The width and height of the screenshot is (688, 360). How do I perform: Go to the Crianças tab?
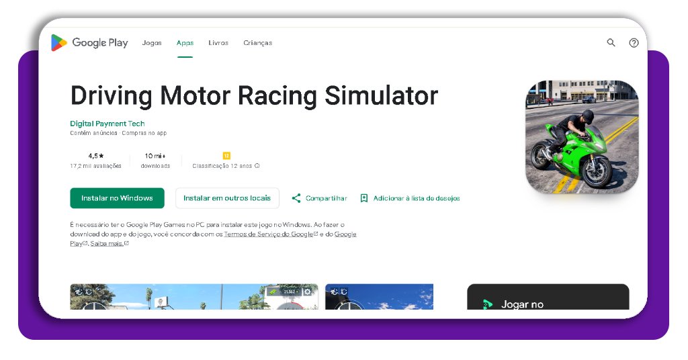[257, 42]
